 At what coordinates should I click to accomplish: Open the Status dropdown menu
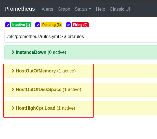pyautogui.click(x=83, y=9)
